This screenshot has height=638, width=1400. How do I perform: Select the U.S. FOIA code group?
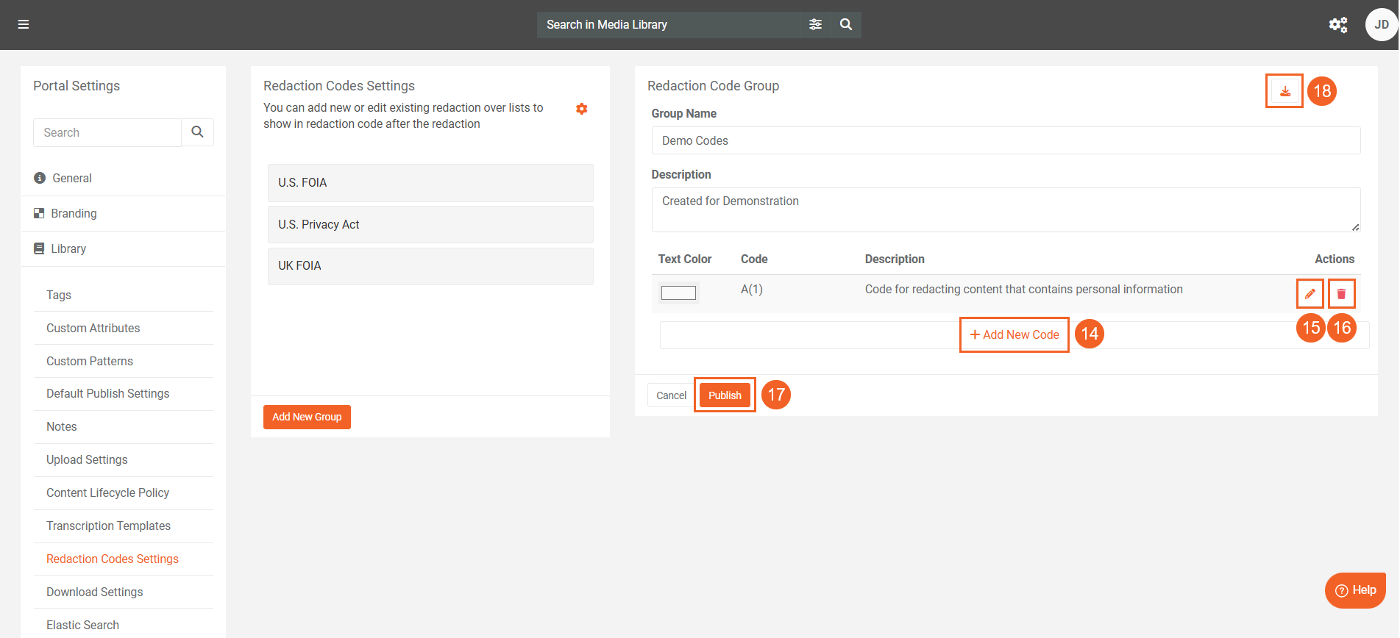(430, 183)
